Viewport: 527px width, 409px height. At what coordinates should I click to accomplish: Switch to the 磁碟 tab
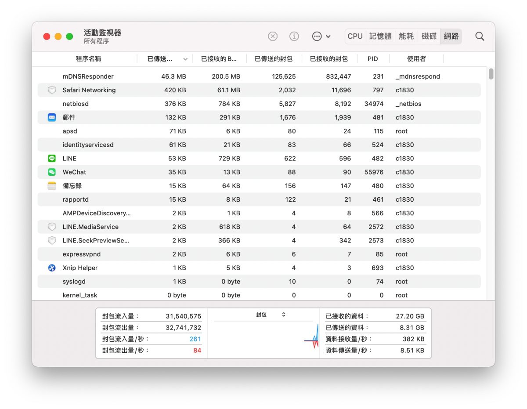click(x=429, y=36)
